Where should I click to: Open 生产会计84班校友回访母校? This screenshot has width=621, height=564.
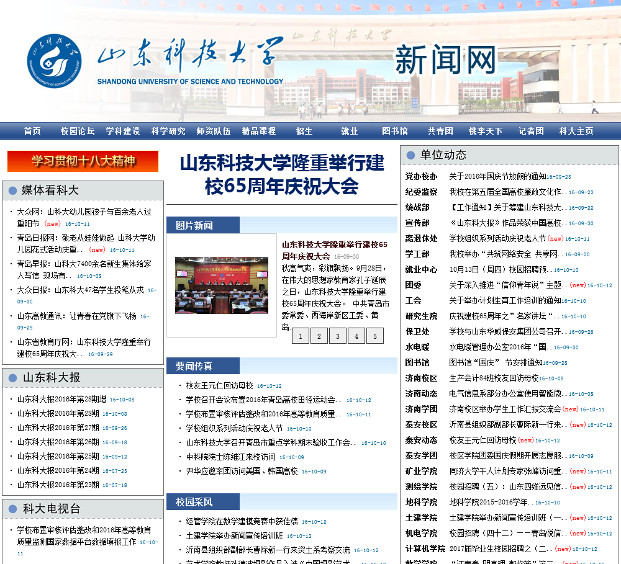[494, 378]
